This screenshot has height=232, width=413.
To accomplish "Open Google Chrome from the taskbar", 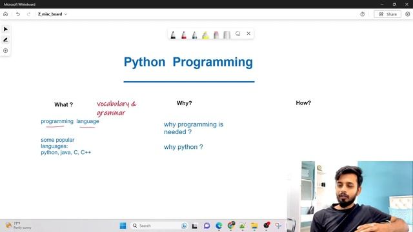I will (x=231, y=226).
